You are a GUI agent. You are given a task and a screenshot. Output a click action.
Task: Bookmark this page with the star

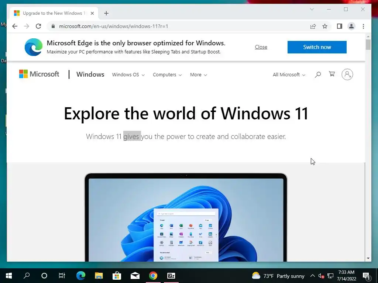325,26
